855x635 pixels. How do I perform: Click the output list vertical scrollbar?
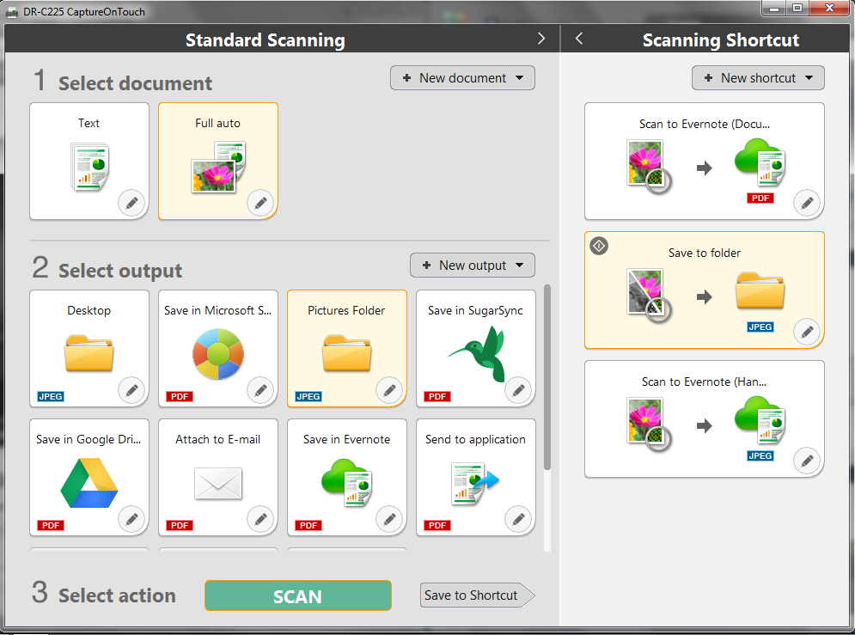[547, 377]
